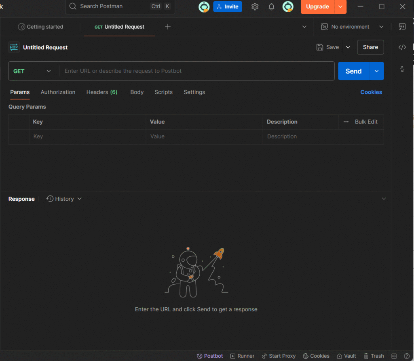Click the environment variables quick look icon
This screenshot has height=361, width=414.
(402, 27)
